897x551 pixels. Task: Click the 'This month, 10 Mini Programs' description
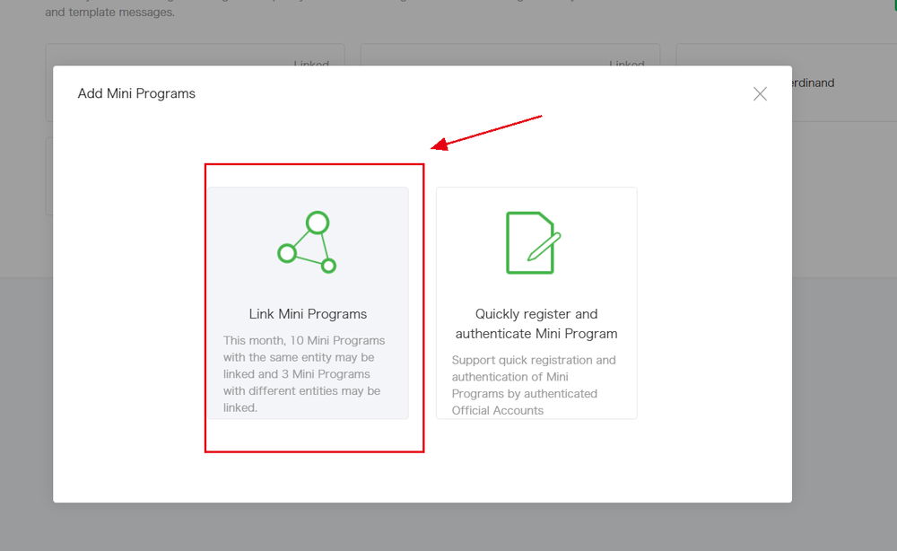click(303, 373)
